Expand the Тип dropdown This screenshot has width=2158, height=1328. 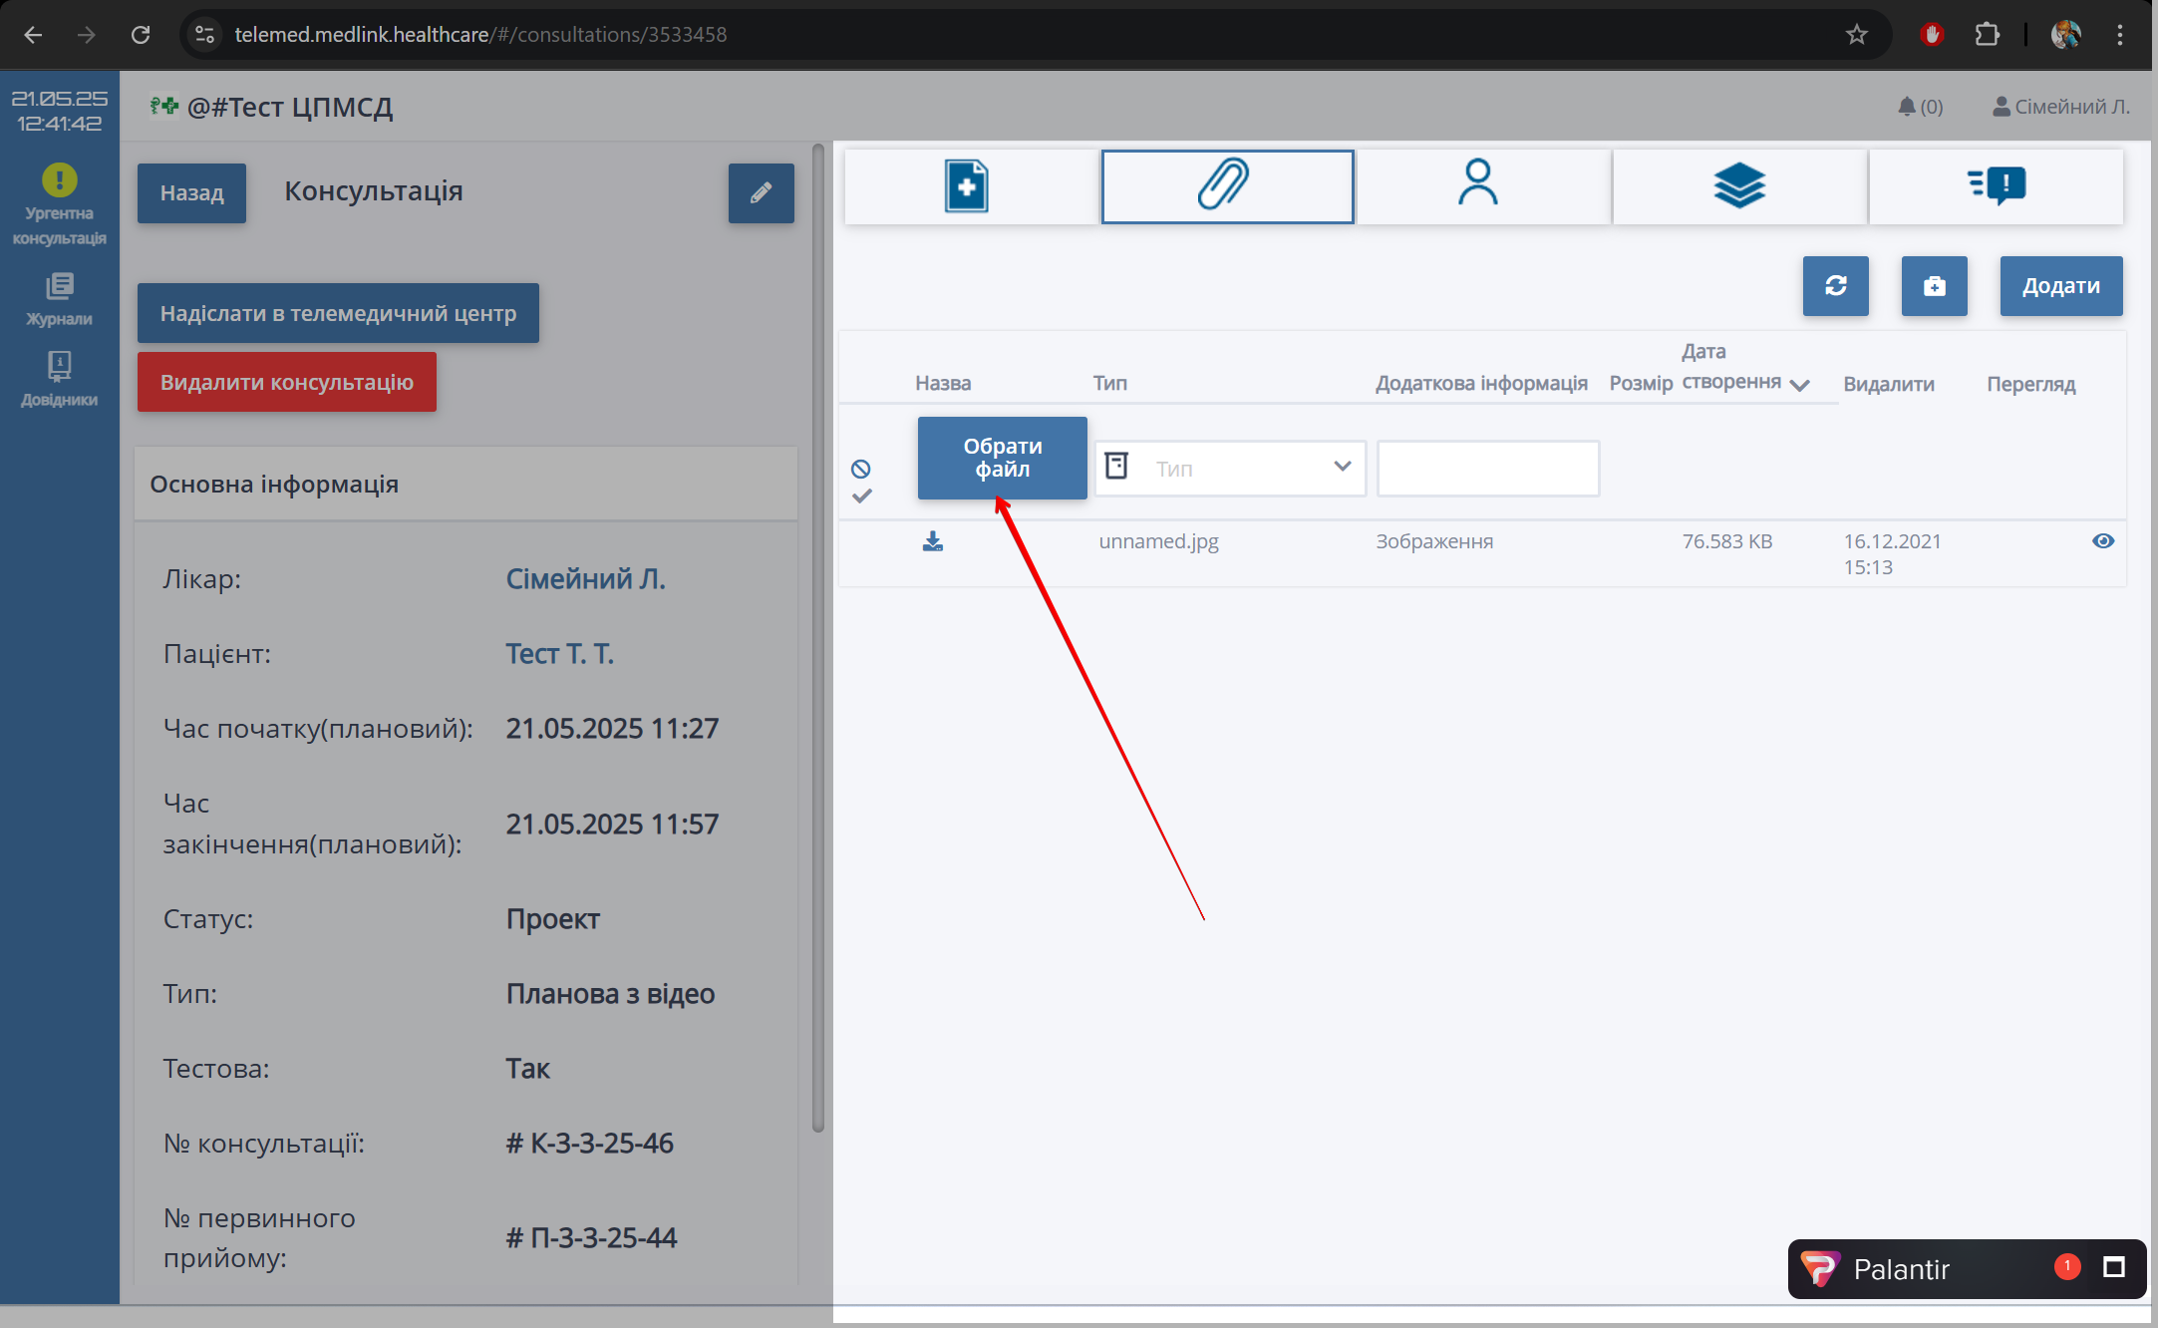[x=1342, y=467]
